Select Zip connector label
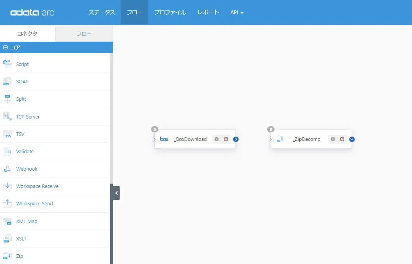The width and height of the screenshot is (412, 264). pyautogui.click(x=20, y=256)
